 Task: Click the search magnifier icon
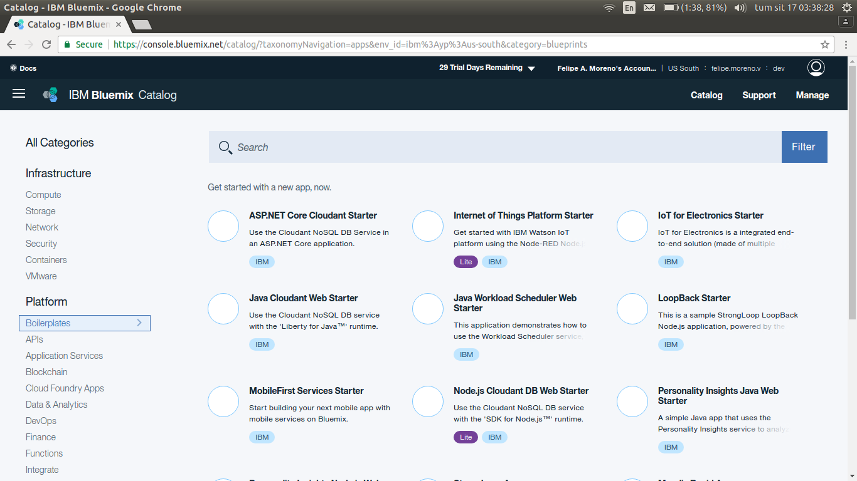(x=225, y=147)
